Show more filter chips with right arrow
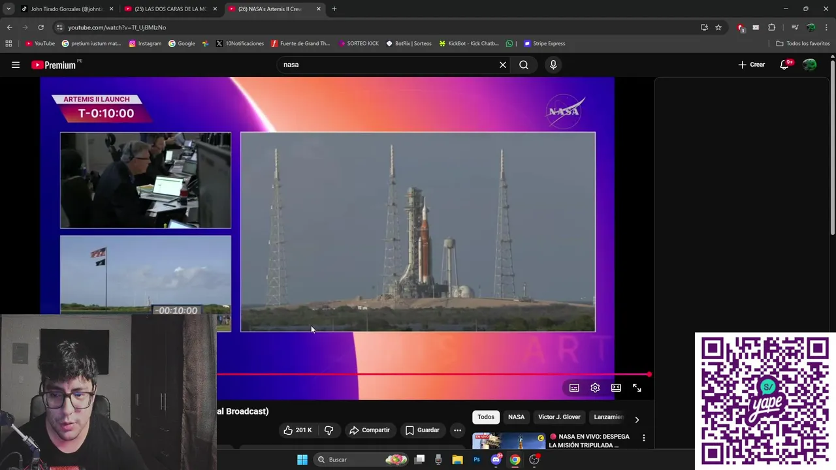Viewport: 836px width, 470px height. click(637, 420)
